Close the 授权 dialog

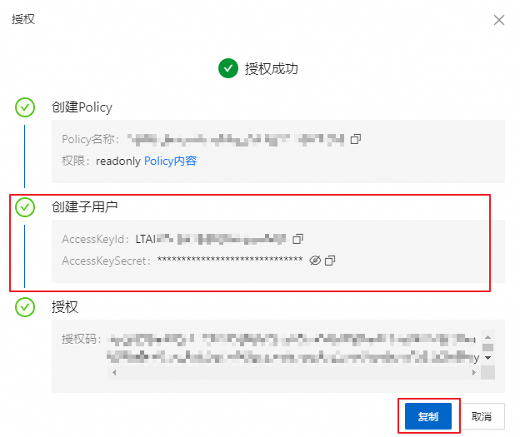click(x=499, y=20)
